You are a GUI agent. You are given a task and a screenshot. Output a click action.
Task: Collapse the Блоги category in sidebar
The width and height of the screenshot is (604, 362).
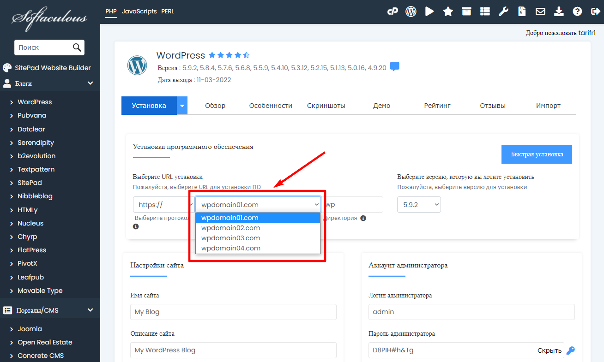(x=90, y=83)
